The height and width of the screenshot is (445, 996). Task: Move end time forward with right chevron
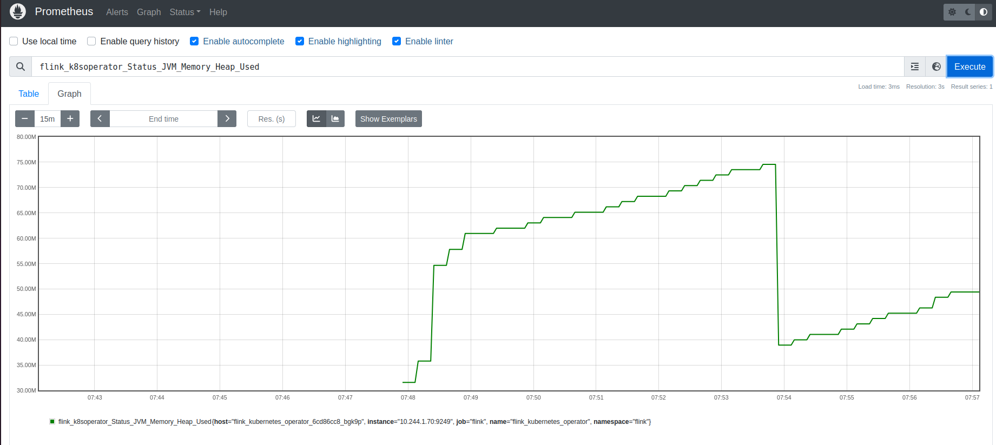coord(227,119)
